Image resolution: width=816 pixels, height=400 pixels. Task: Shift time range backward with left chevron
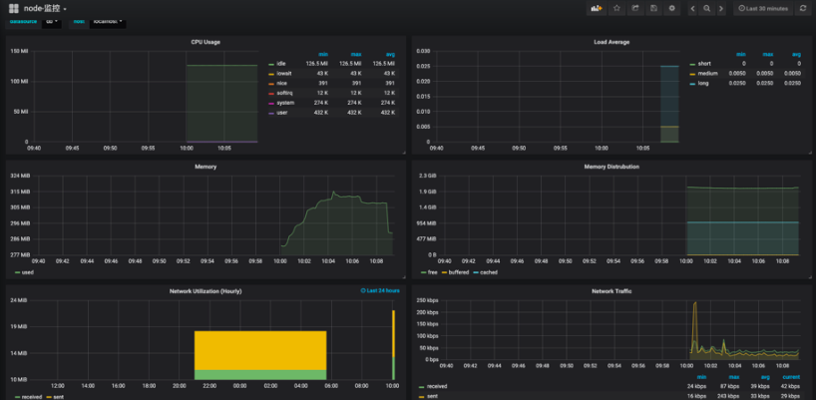pyautogui.click(x=692, y=8)
